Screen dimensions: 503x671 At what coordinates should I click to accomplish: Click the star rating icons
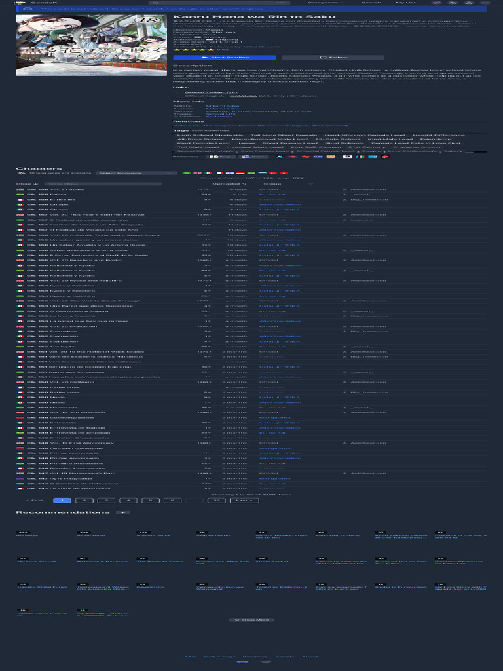point(190,50)
